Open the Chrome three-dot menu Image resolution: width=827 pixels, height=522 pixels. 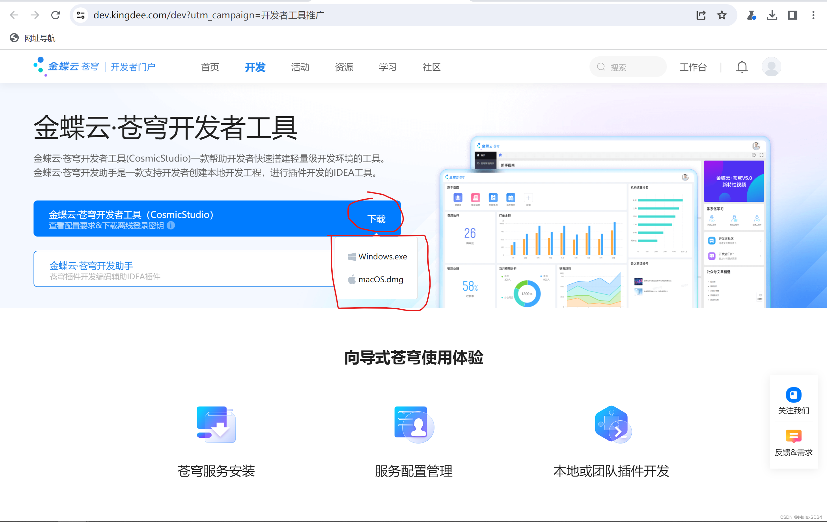tap(813, 15)
